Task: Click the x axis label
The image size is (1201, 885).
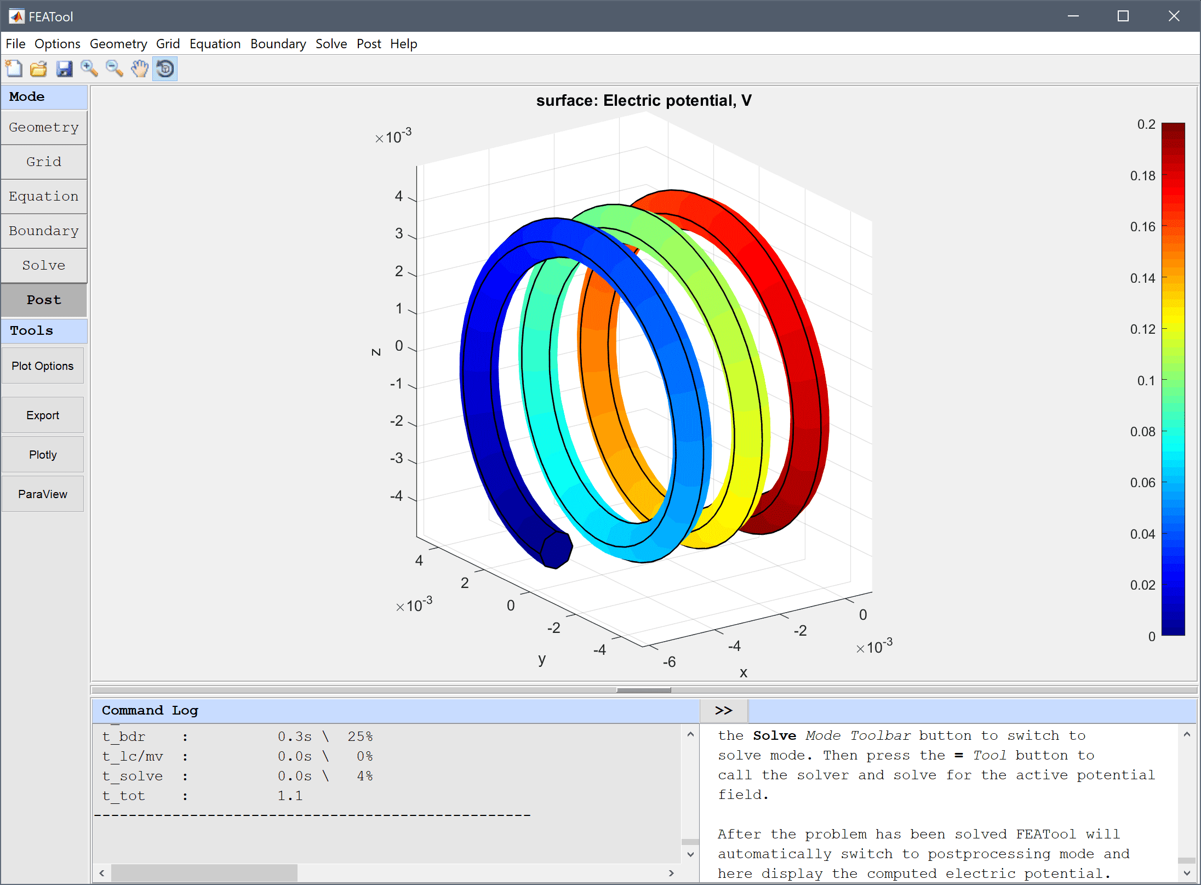Action: 743,673
